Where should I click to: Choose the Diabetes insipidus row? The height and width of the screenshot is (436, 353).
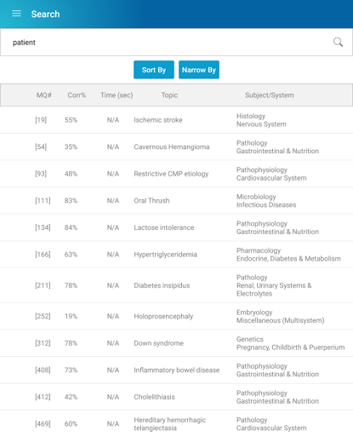coord(176,285)
